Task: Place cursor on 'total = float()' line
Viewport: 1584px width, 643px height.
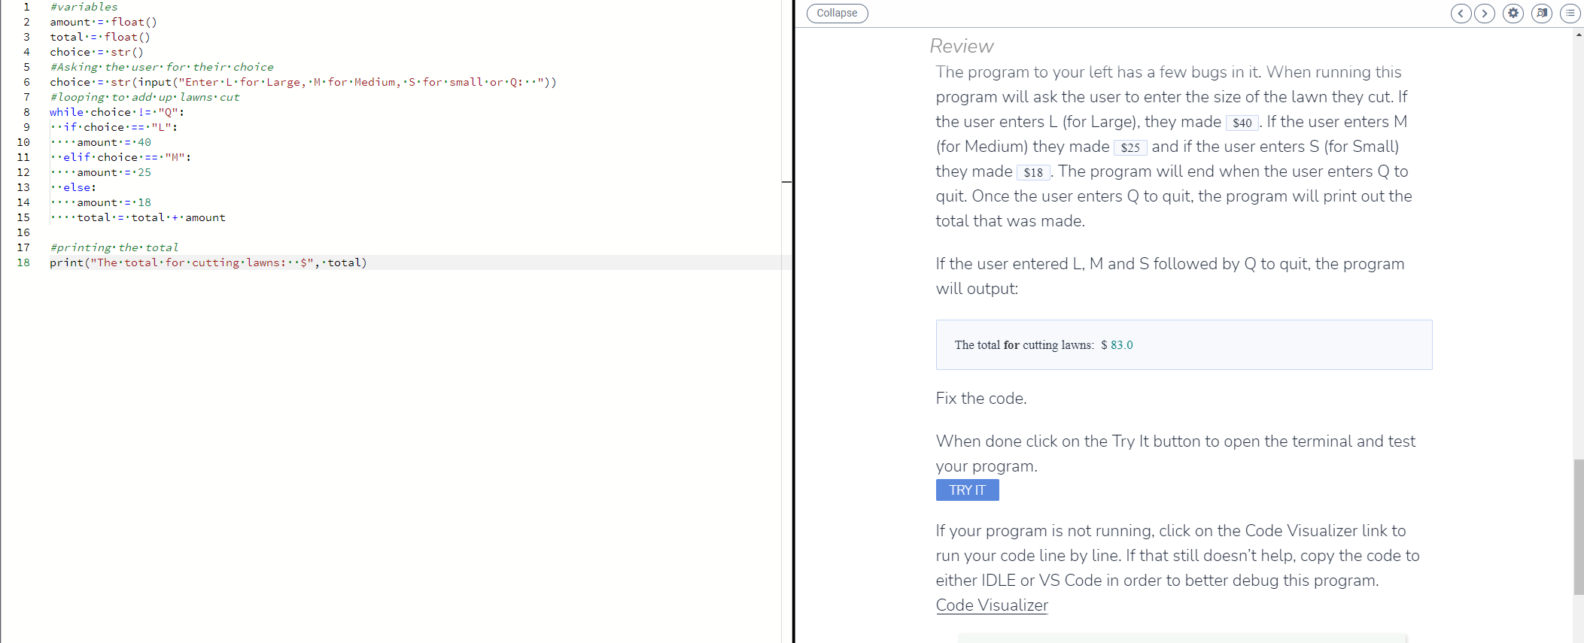Action: click(x=100, y=37)
